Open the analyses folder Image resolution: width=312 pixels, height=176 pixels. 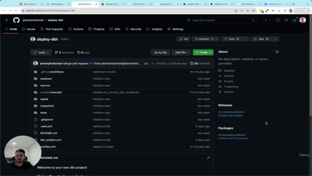[x=46, y=79]
